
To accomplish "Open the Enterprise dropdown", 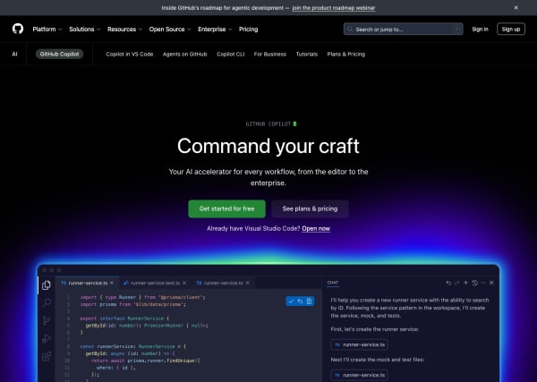I will (x=215, y=30).
